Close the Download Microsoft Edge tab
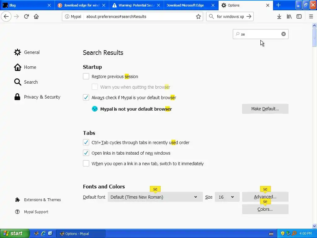This screenshot has height=238, width=317. pyautogui.click(x=213, y=5)
